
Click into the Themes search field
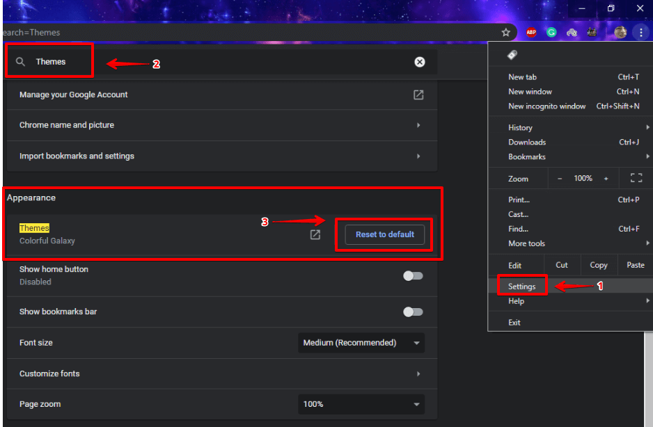pos(222,62)
